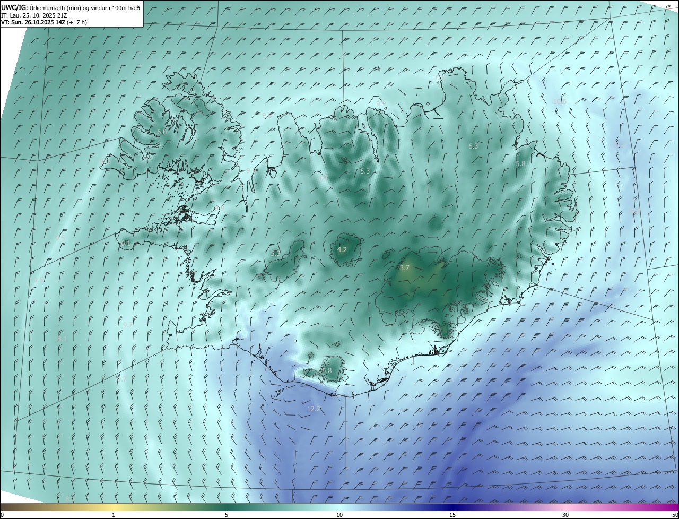Select the "IT: Lau. 25. 10. 2025 21Z" line
This screenshot has height=519, width=679.
(34, 15)
